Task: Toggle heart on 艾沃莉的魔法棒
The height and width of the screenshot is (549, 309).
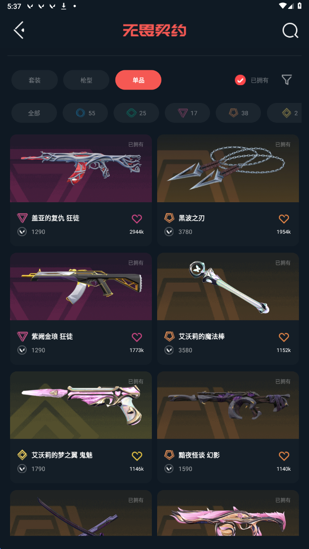Action: click(284, 337)
